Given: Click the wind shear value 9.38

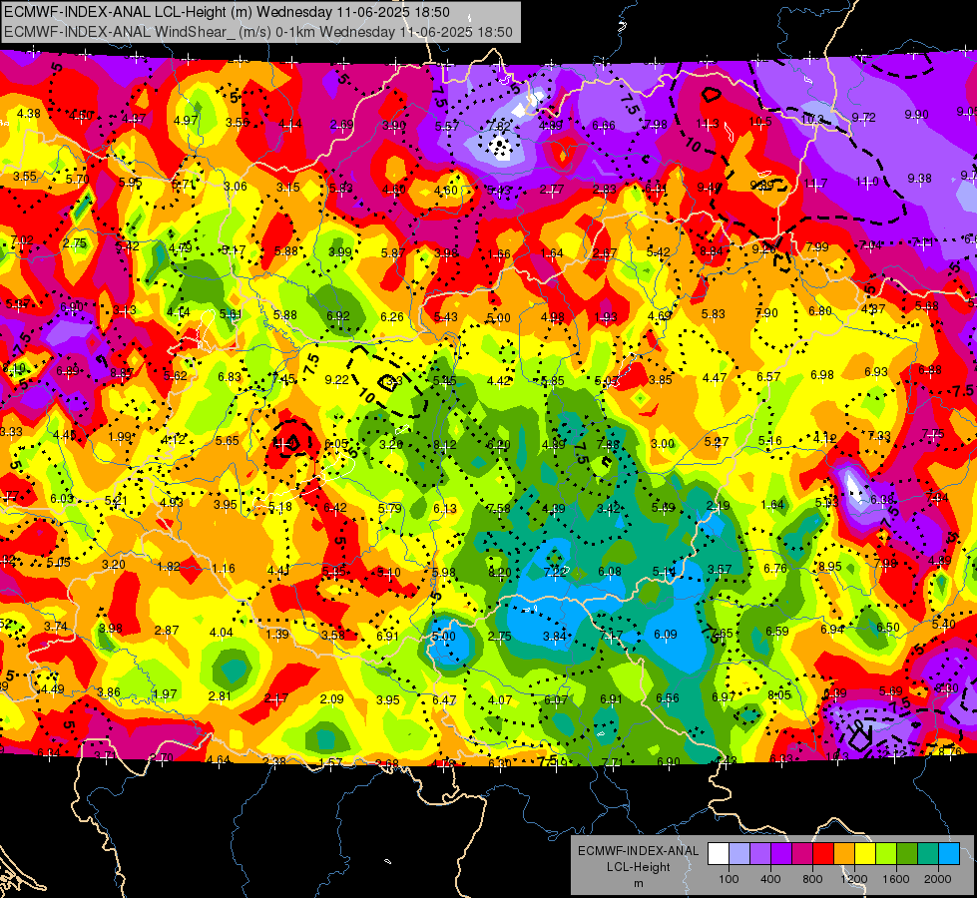Looking at the screenshot, I should coord(920,179).
